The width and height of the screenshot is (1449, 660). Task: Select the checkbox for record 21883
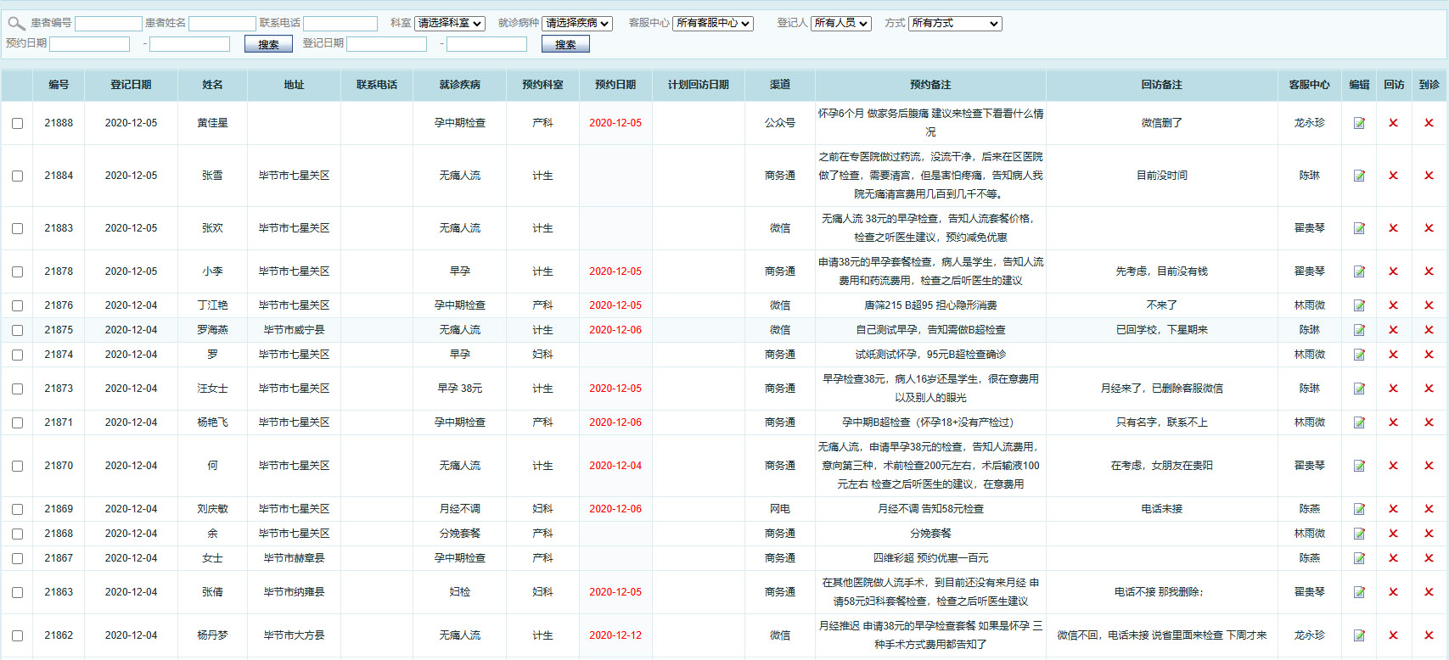[x=17, y=229]
